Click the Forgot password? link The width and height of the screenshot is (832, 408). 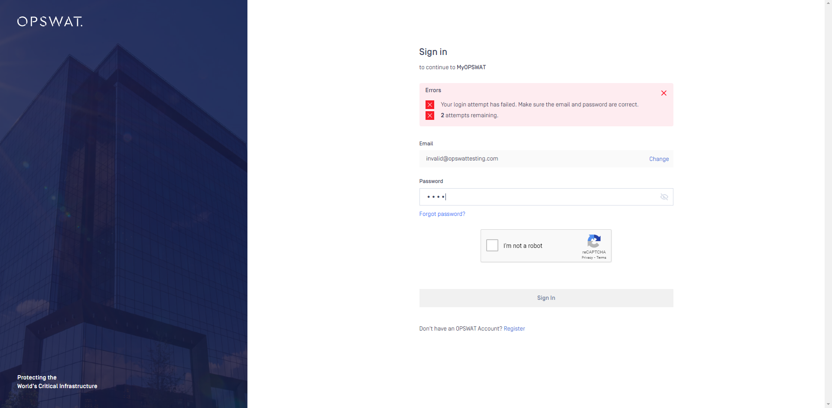[x=442, y=214]
